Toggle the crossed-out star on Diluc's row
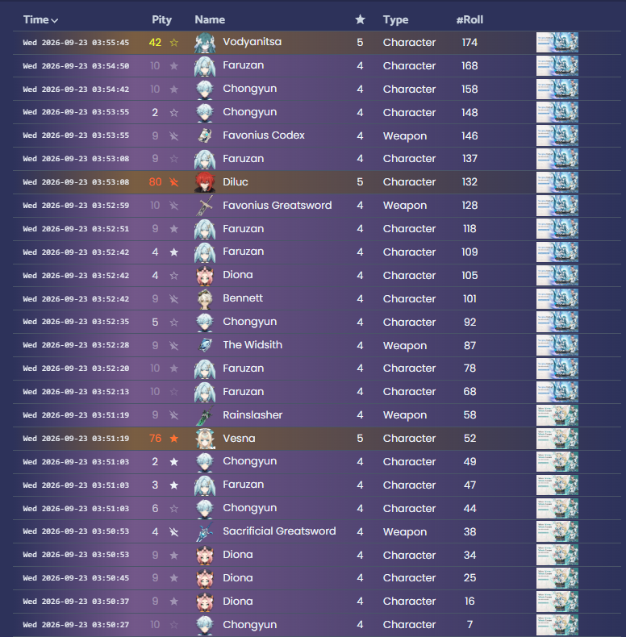626x637 pixels. click(174, 182)
